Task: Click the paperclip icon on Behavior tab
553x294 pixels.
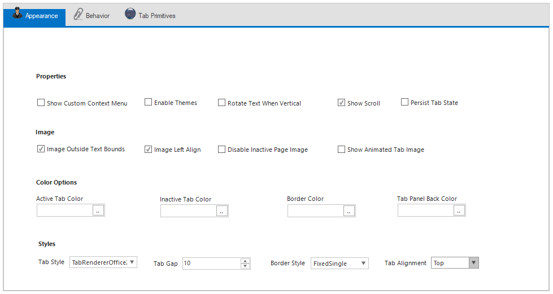Action: (x=78, y=14)
